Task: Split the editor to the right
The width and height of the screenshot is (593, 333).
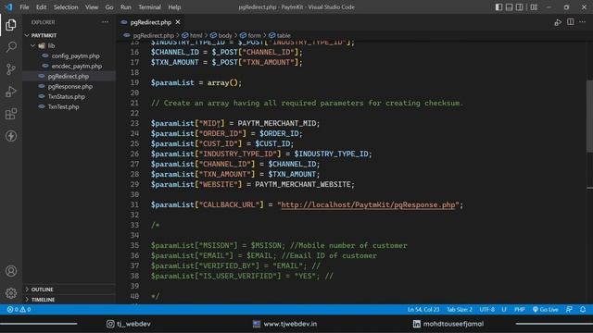Action: (571, 22)
